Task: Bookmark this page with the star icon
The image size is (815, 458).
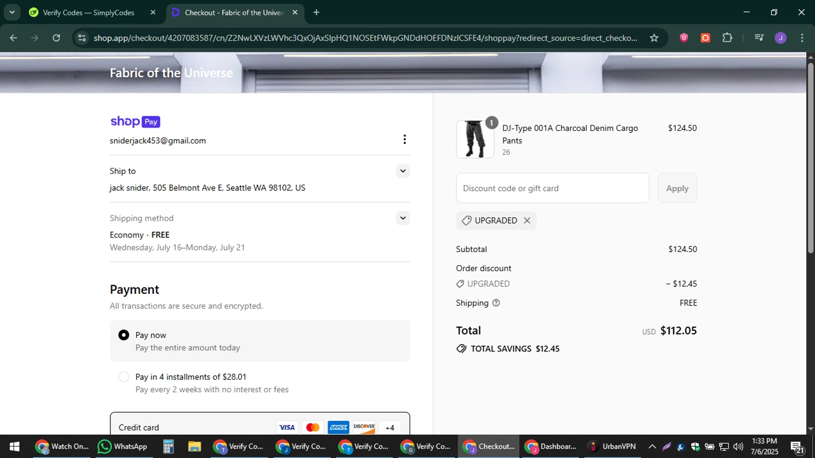Action: [x=654, y=38]
